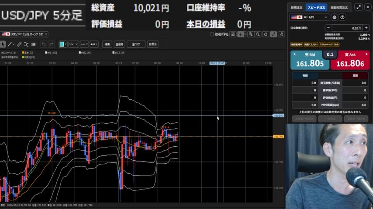Increase order quantity with plus button
The height and width of the screenshot is (209, 373).
click(366, 28)
